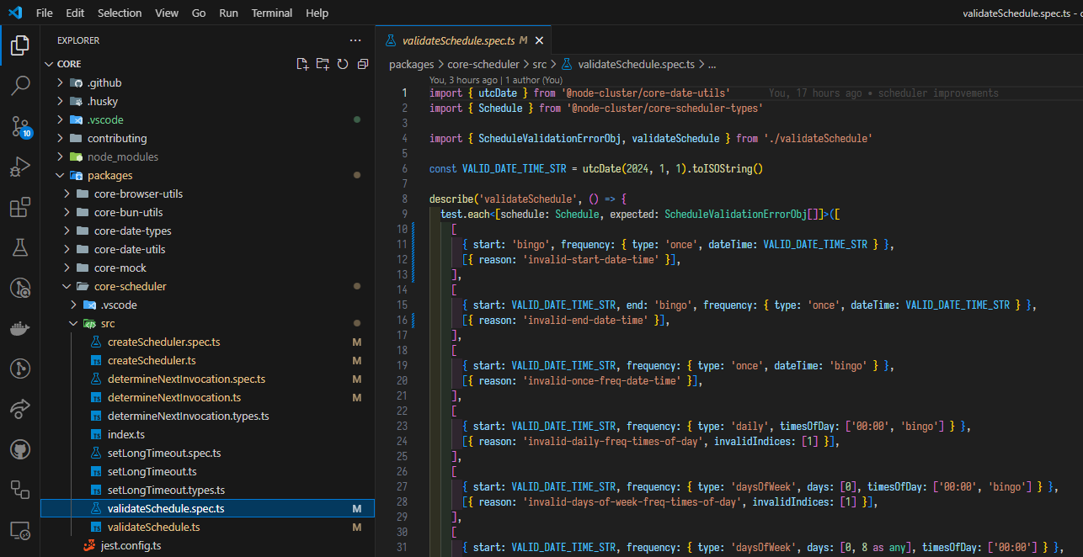Collapse the packages folder
The width and height of the screenshot is (1083, 557).
(109, 175)
